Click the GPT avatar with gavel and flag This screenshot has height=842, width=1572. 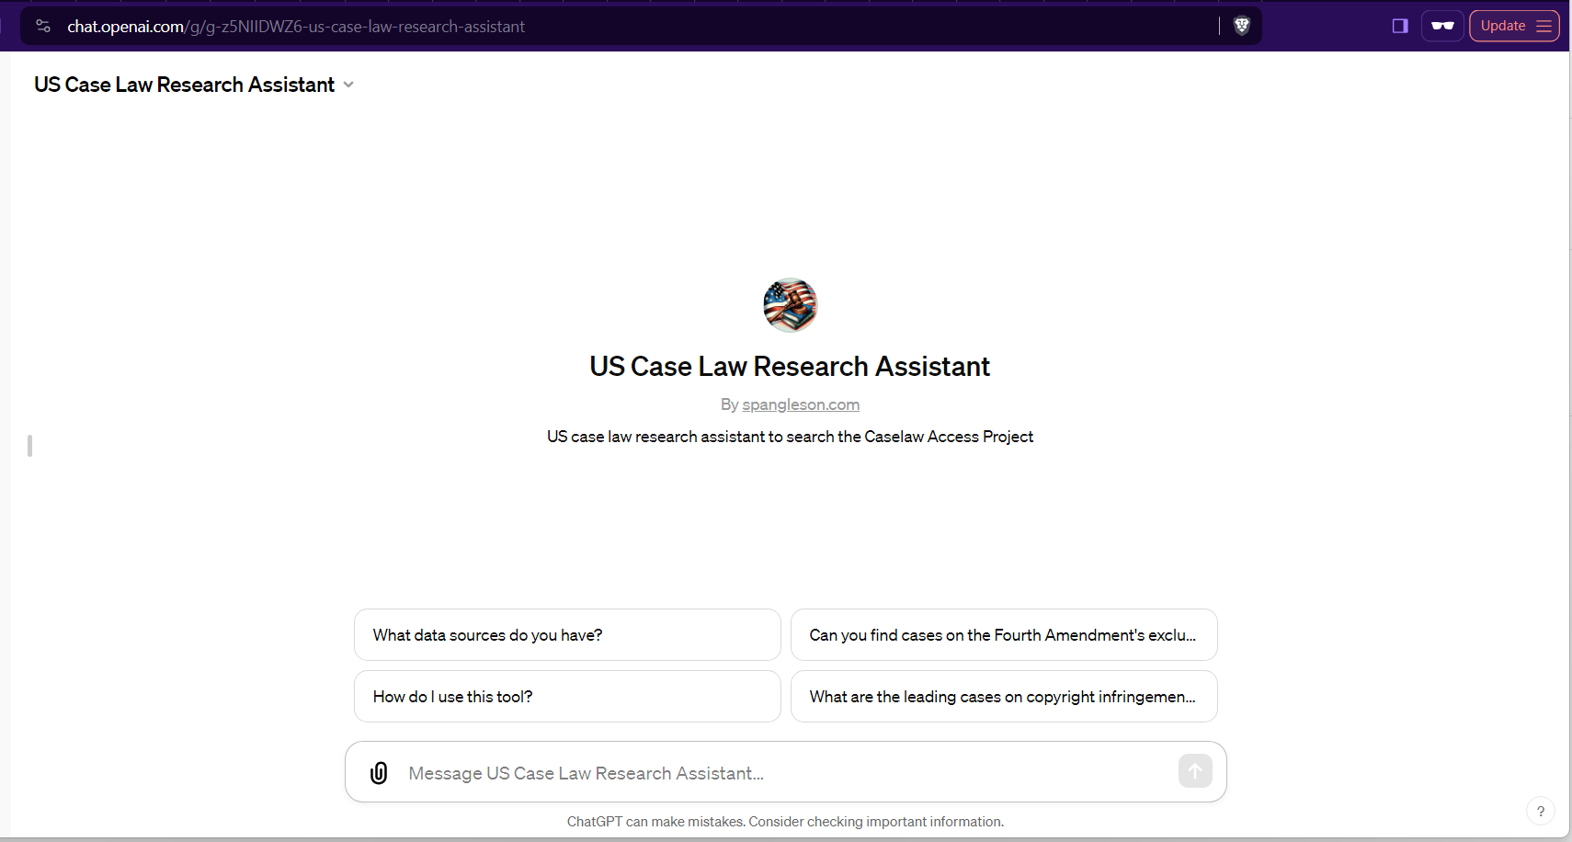tap(790, 305)
